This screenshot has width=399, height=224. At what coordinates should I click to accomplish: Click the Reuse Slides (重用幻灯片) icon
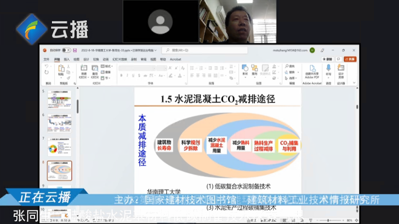coord(95,68)
